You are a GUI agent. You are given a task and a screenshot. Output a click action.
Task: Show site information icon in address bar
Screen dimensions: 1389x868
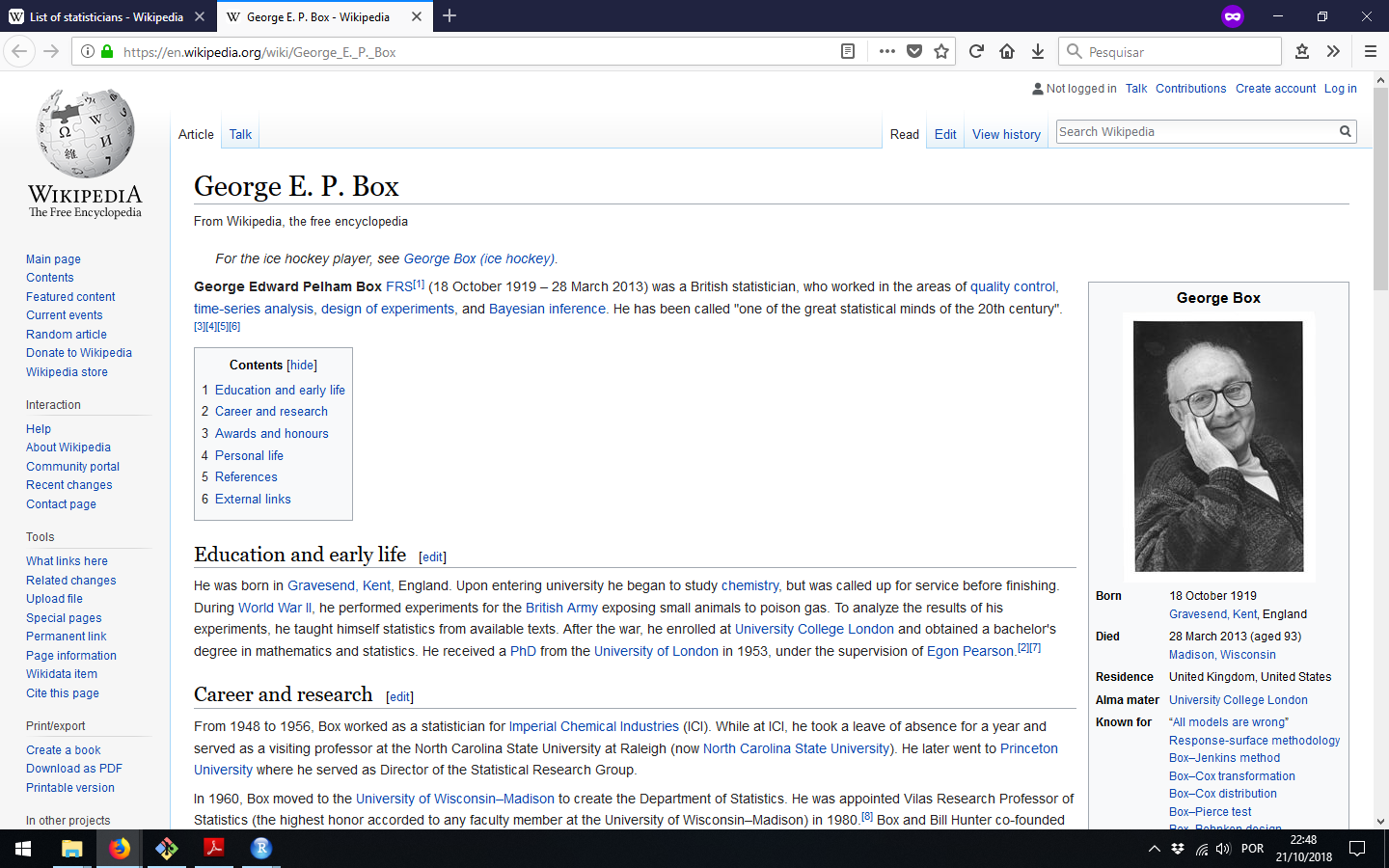[87, 51]
